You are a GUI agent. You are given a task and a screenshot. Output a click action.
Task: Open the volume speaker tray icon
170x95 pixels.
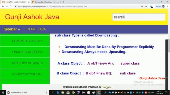(149, 93)
